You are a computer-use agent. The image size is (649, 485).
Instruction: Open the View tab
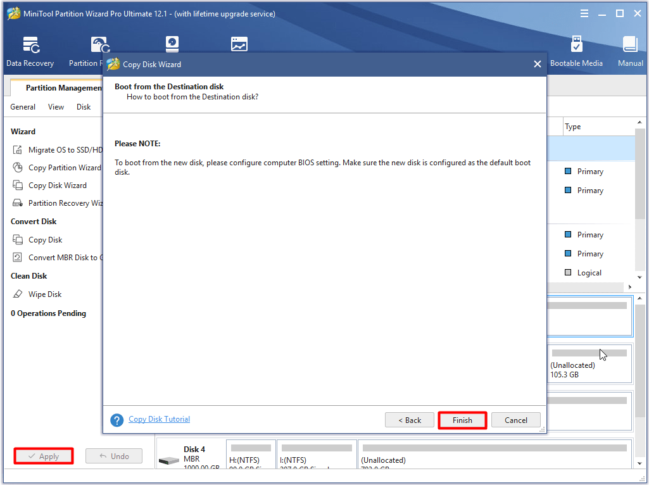[56, 106]
